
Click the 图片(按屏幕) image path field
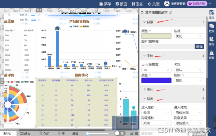coord(168,46)
